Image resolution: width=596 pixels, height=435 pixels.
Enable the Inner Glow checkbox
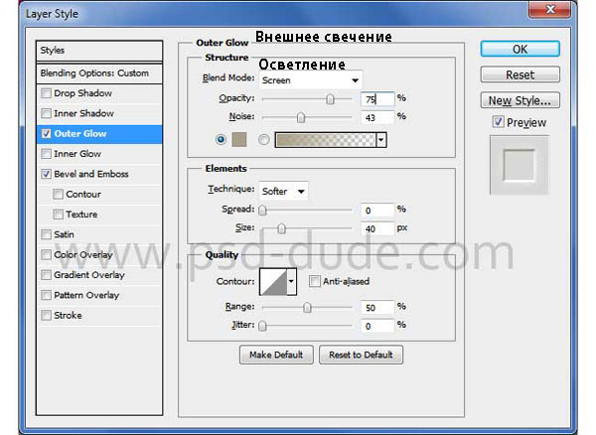point(46,154)
